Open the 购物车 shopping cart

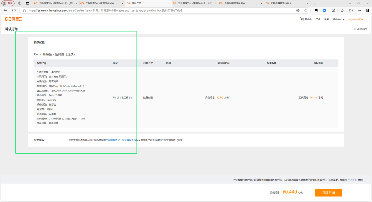pos(306,19)
